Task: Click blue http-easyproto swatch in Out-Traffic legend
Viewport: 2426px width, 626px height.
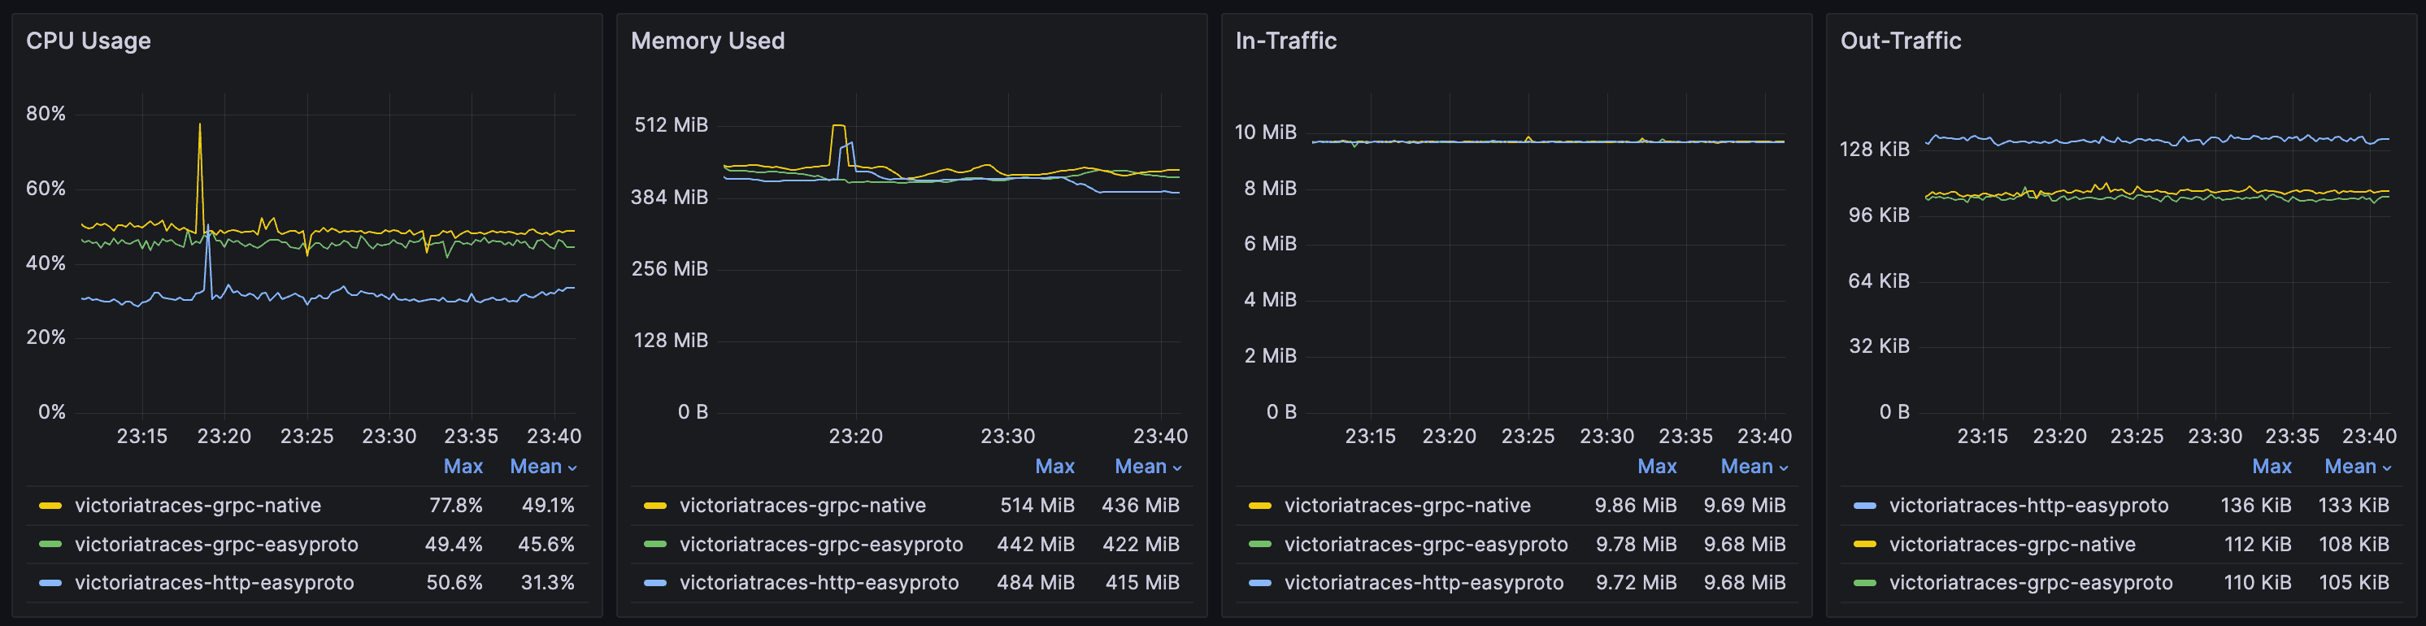Action: (x=1863, y=506)
